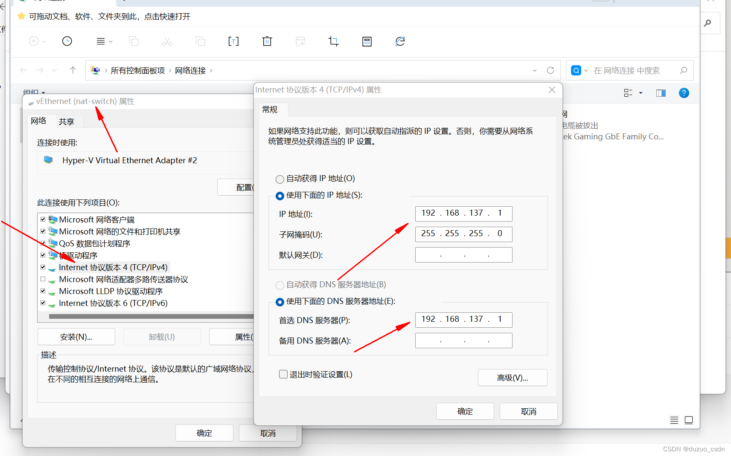Check 退出时验证设置 checkbox
The image size is (731, 456).
pyautogui.click(x=283, y=374)
